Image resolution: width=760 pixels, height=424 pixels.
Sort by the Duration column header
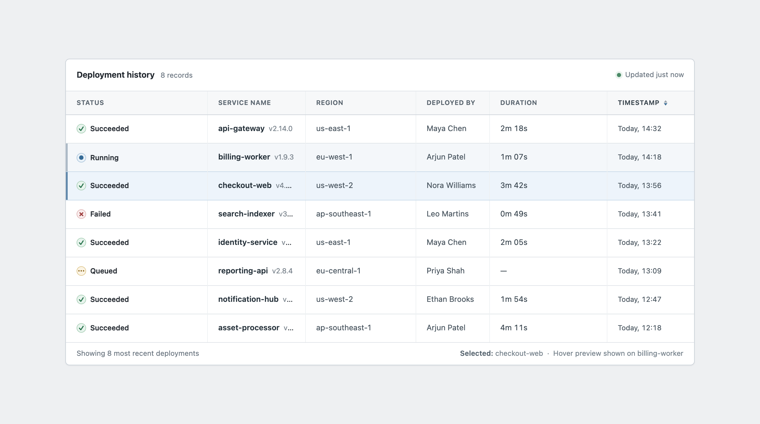pos(518,103)
